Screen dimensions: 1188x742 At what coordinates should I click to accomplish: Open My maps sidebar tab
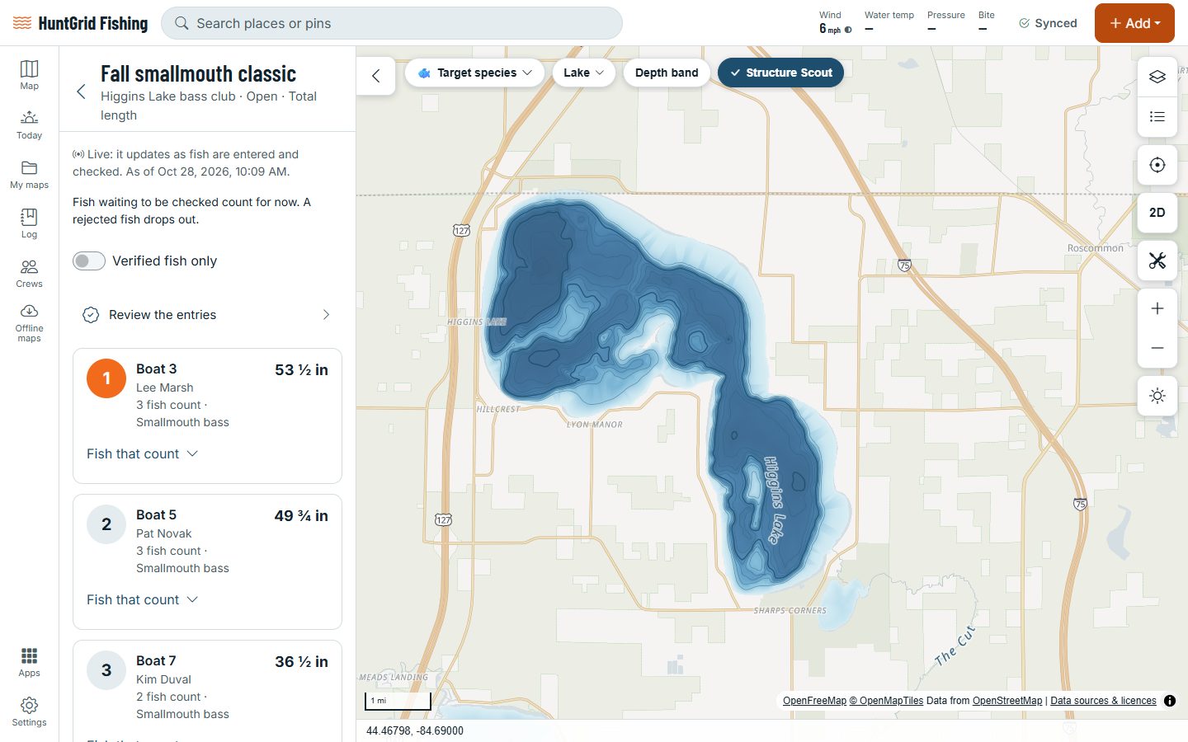click(x=29, y=175)
